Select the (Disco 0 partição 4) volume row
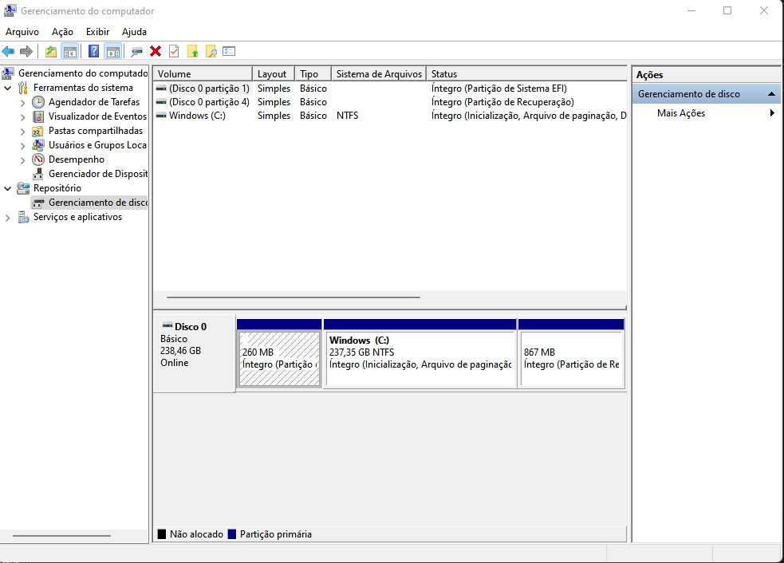 tap(390, 102)
